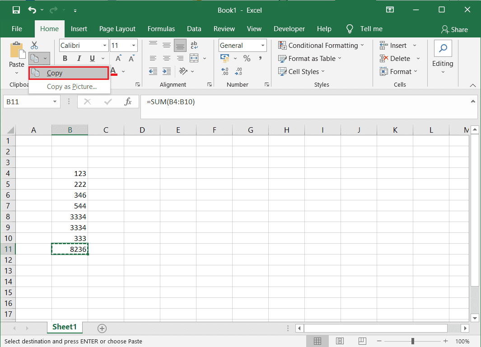Open the Calibri font dropdown
The width and height of the screenshot is (481, 347).
104,45
